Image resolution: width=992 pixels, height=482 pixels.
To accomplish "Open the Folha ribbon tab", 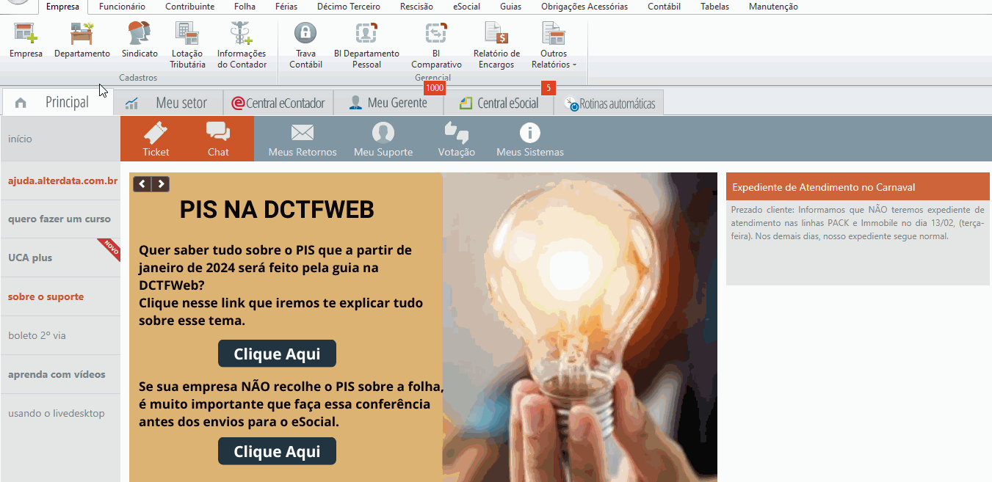I will coord(245,7).
